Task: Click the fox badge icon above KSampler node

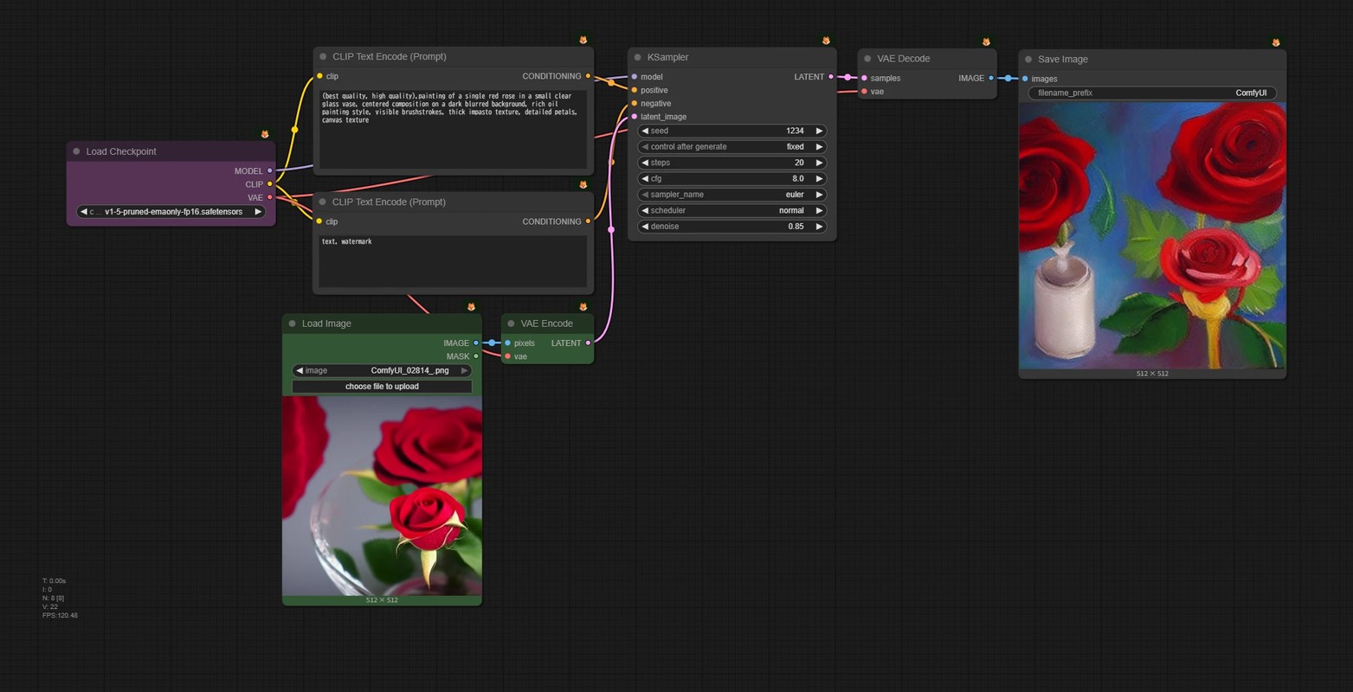Action: point(826,41)
